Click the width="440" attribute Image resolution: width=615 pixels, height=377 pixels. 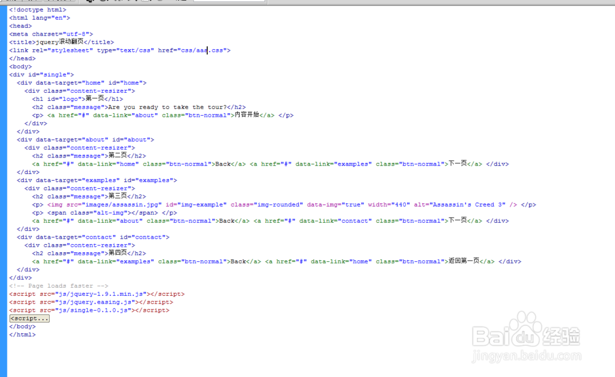(x=389, y=205)
